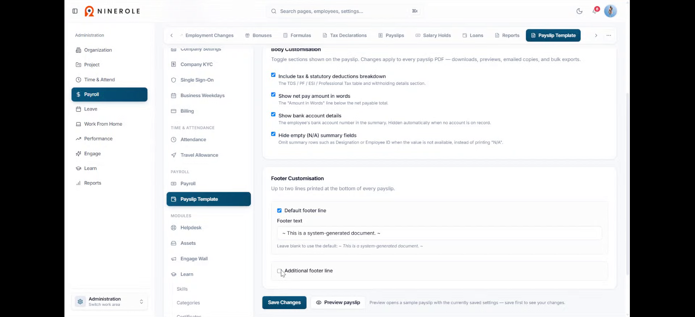
Task: Open Business Weekdays settings
Action: point(208,95)
